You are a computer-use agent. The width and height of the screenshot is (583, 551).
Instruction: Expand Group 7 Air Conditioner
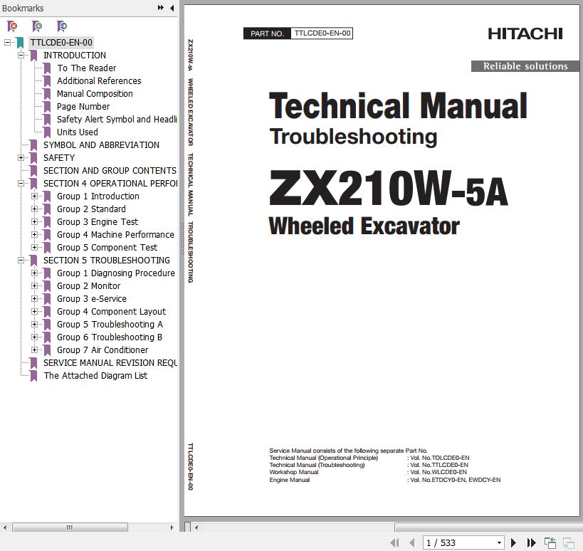(35, 350)
